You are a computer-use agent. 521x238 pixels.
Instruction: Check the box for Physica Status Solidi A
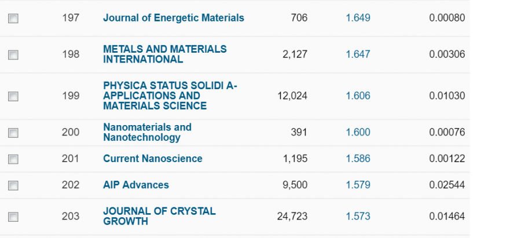point(13,96)
